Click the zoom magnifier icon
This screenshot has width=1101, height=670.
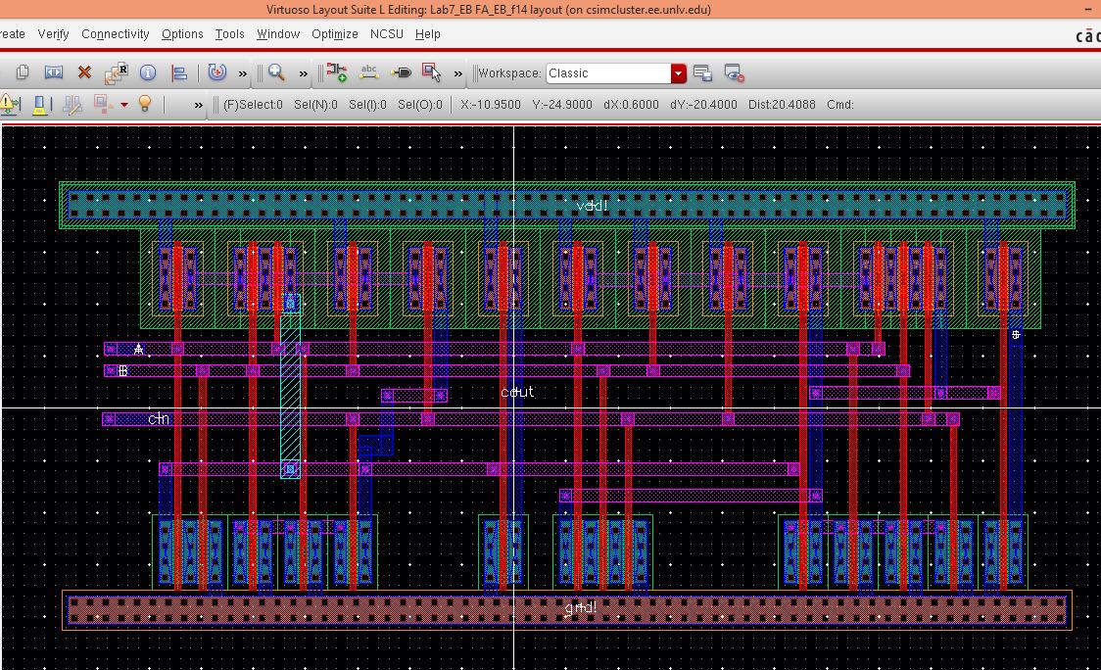point(276,72)
